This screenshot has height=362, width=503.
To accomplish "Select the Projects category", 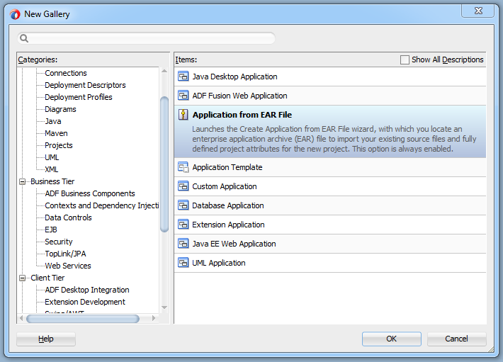I will click(x=59, y=145).
